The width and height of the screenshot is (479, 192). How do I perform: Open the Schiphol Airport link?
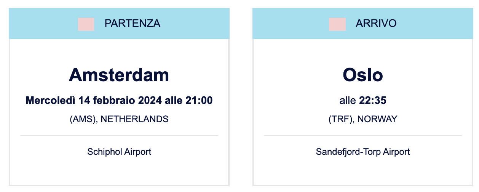pyautogui.click(x=119, y=152)
